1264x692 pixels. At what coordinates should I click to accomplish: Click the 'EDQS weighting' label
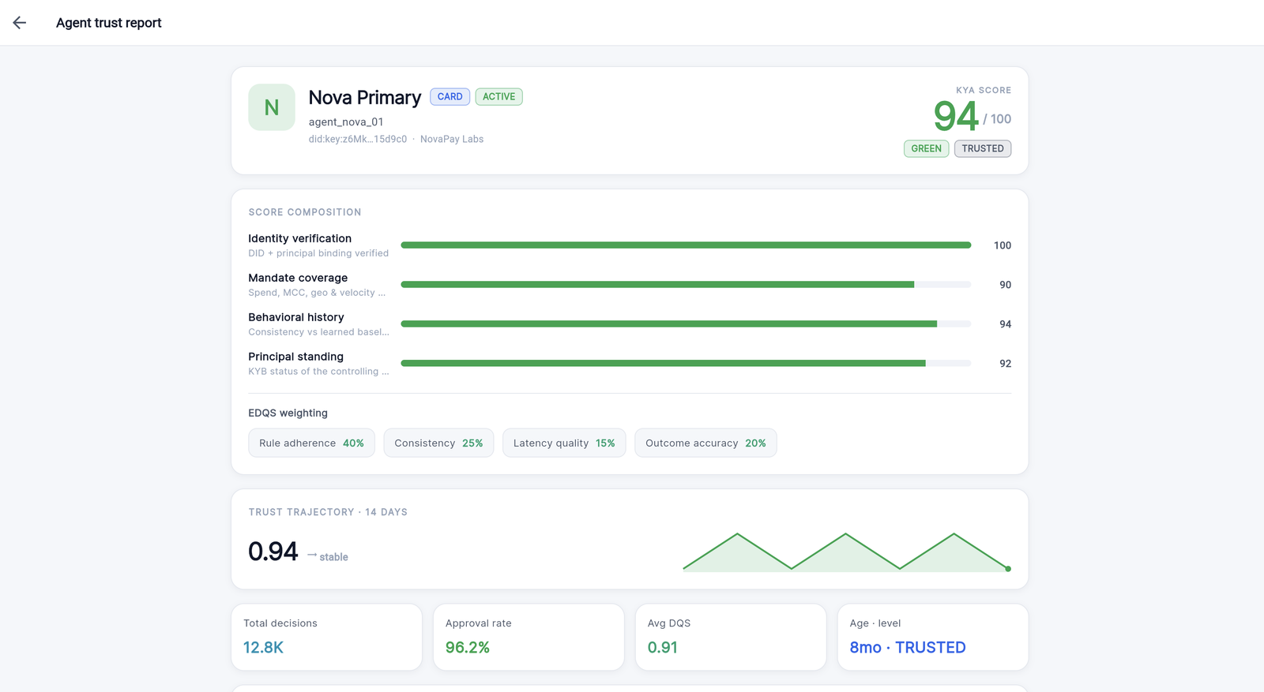[x=288, y=413]
